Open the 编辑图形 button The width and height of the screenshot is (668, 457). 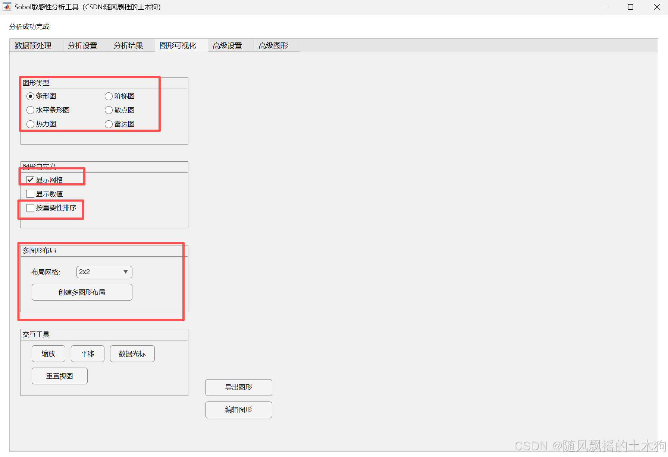[x=239, y=410]
